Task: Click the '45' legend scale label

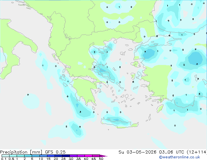Action: point(93,159)
